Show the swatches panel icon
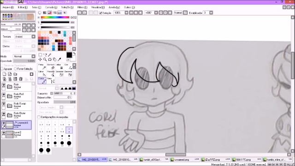Viewport: 295px width, 166px height. (59, 13)
